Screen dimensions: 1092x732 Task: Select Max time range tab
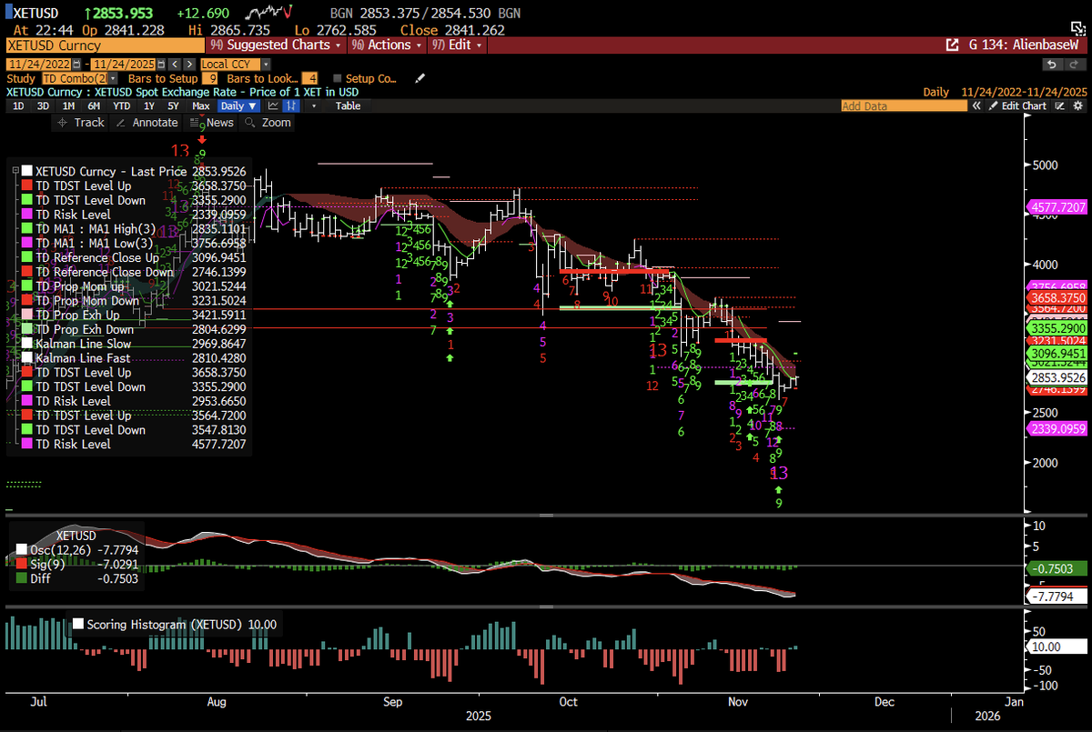click(201, 105)
